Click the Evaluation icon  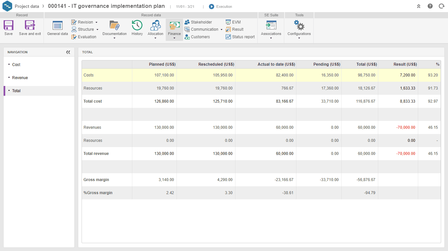pos(74,37)
